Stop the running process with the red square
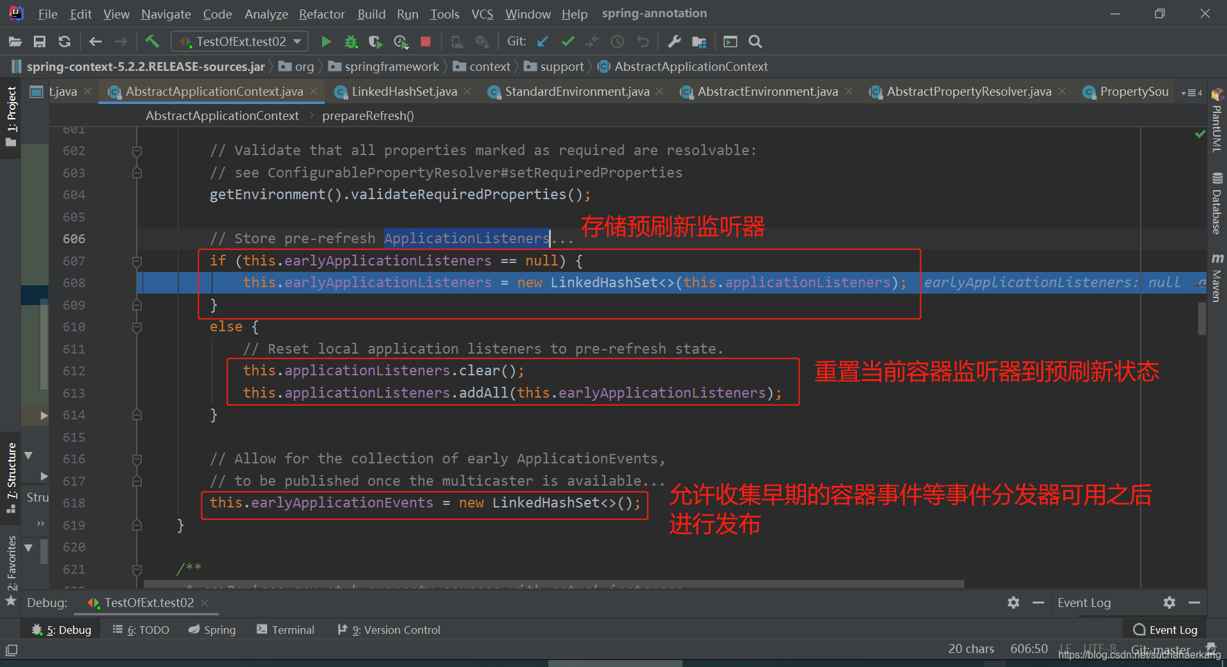 [426, 41]
